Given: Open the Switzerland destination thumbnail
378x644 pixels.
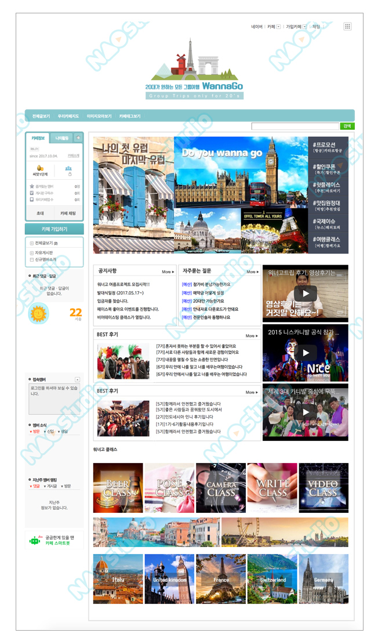Looking at the screenshot, I should 272,579.
